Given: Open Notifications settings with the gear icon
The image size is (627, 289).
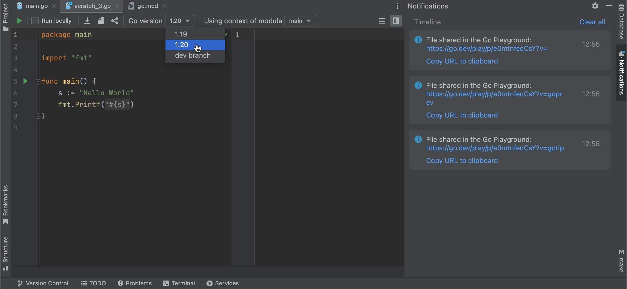Looking at the screenshot, I should click(x=595, y=6).
